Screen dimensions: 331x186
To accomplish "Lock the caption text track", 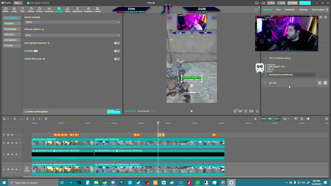I will (8, 135).
